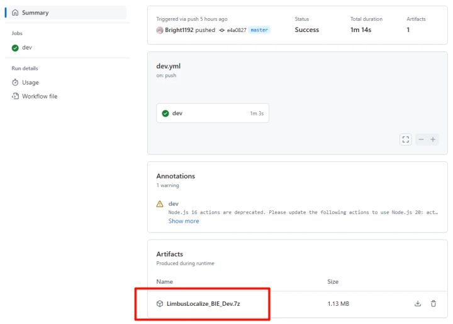Click Bright1192's avatar image
This screenshot has width=453, height=324.
pos(160,30)
